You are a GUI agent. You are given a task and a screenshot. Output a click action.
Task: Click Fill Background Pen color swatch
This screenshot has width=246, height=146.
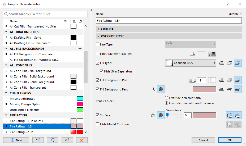click(204, 89)
